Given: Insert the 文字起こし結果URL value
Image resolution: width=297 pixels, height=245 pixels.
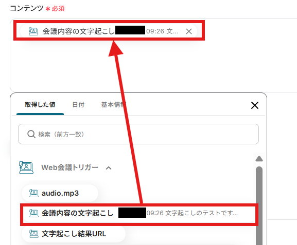Looking at the screenshot, I should pyautogui.click(x=74, y=234).
